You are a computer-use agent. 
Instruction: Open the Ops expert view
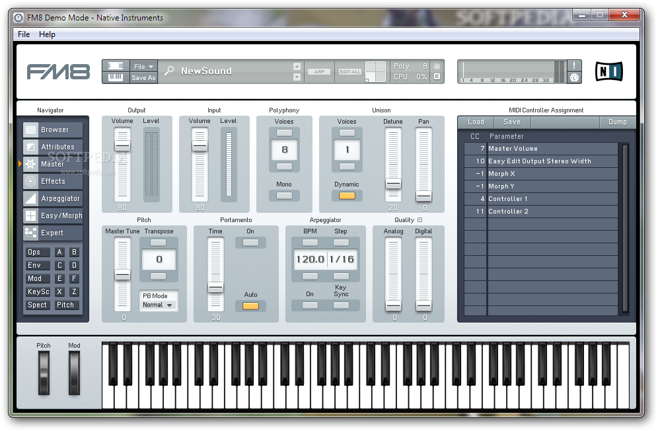[x=38, y=252]
